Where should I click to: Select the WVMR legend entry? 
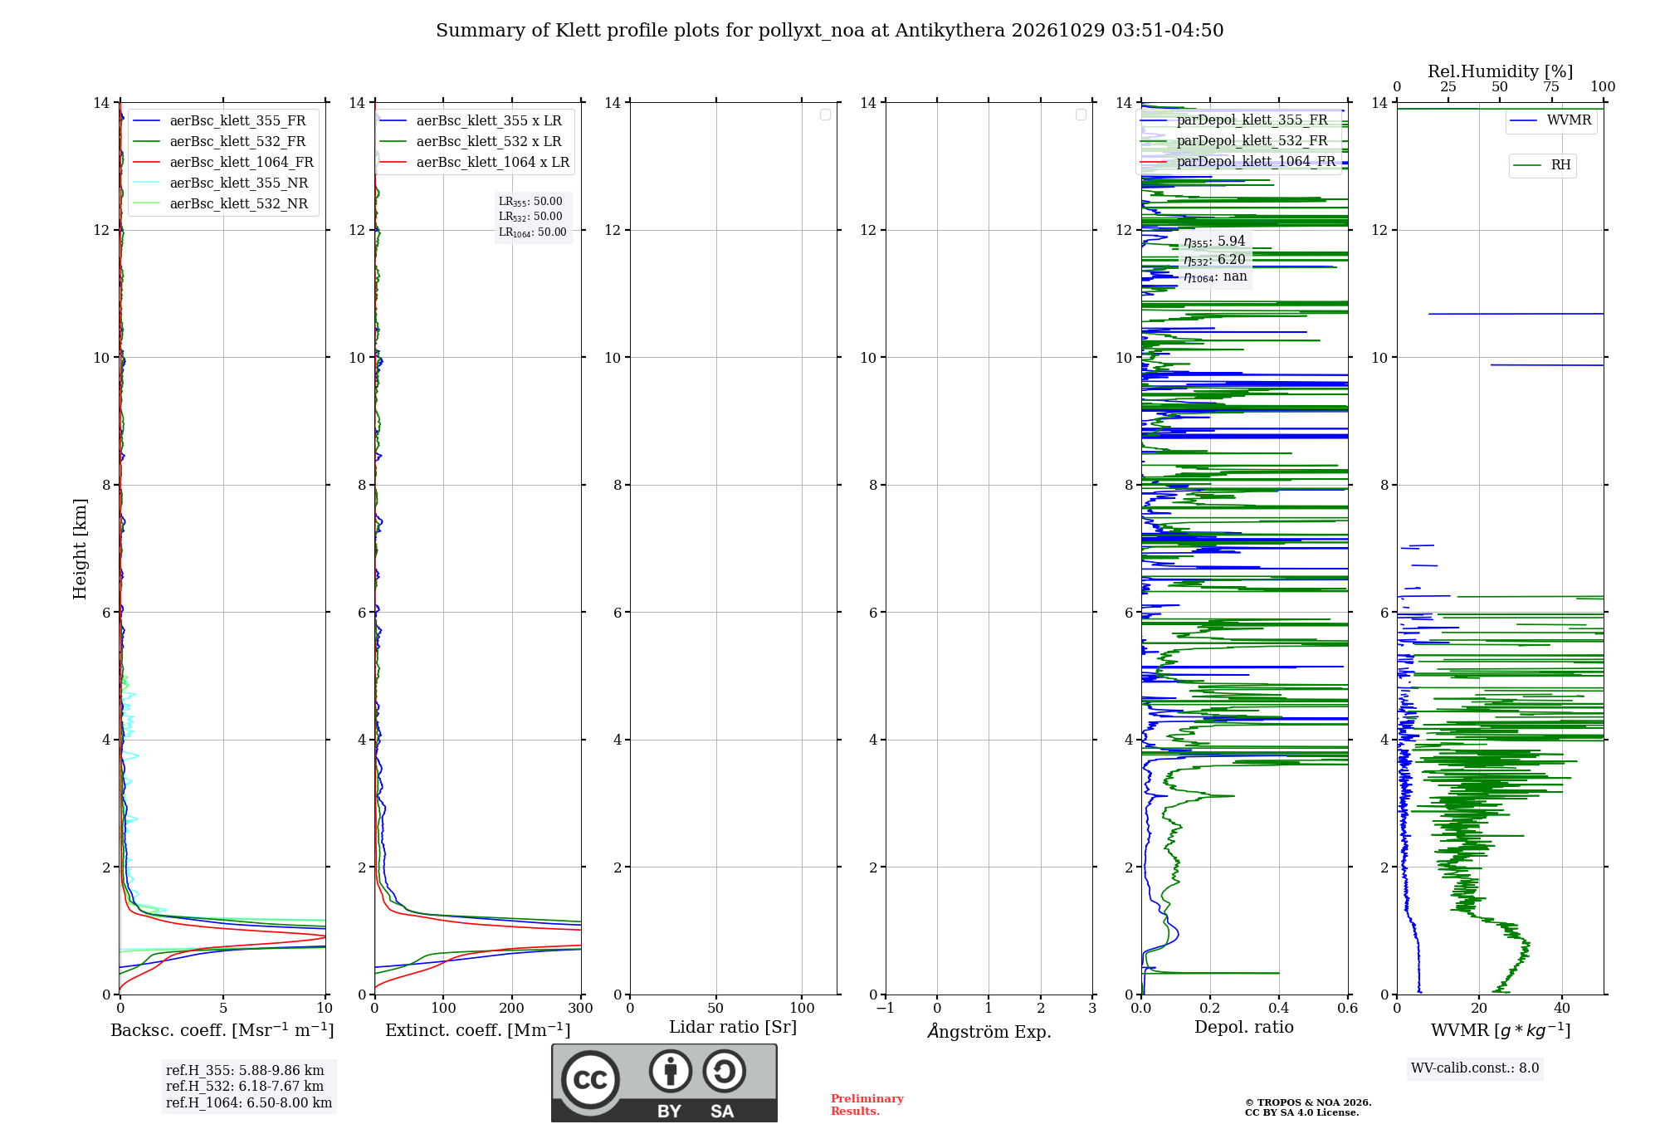[1550, 120]
